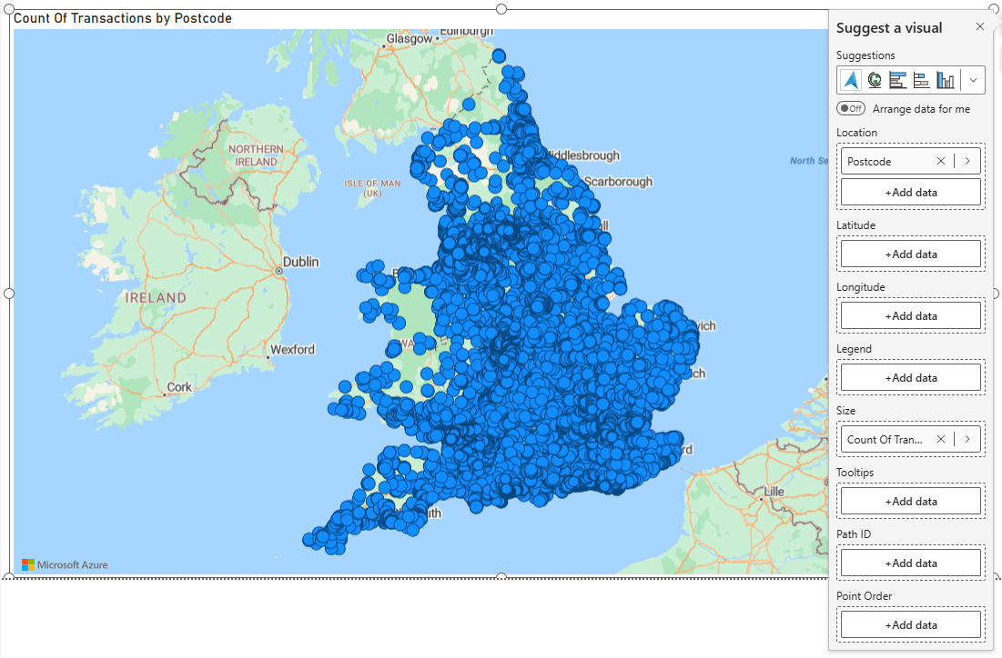Screen dimensions: 1002x658
Task: Select the clustered bar chart suggestion
Action: [897, 80]
